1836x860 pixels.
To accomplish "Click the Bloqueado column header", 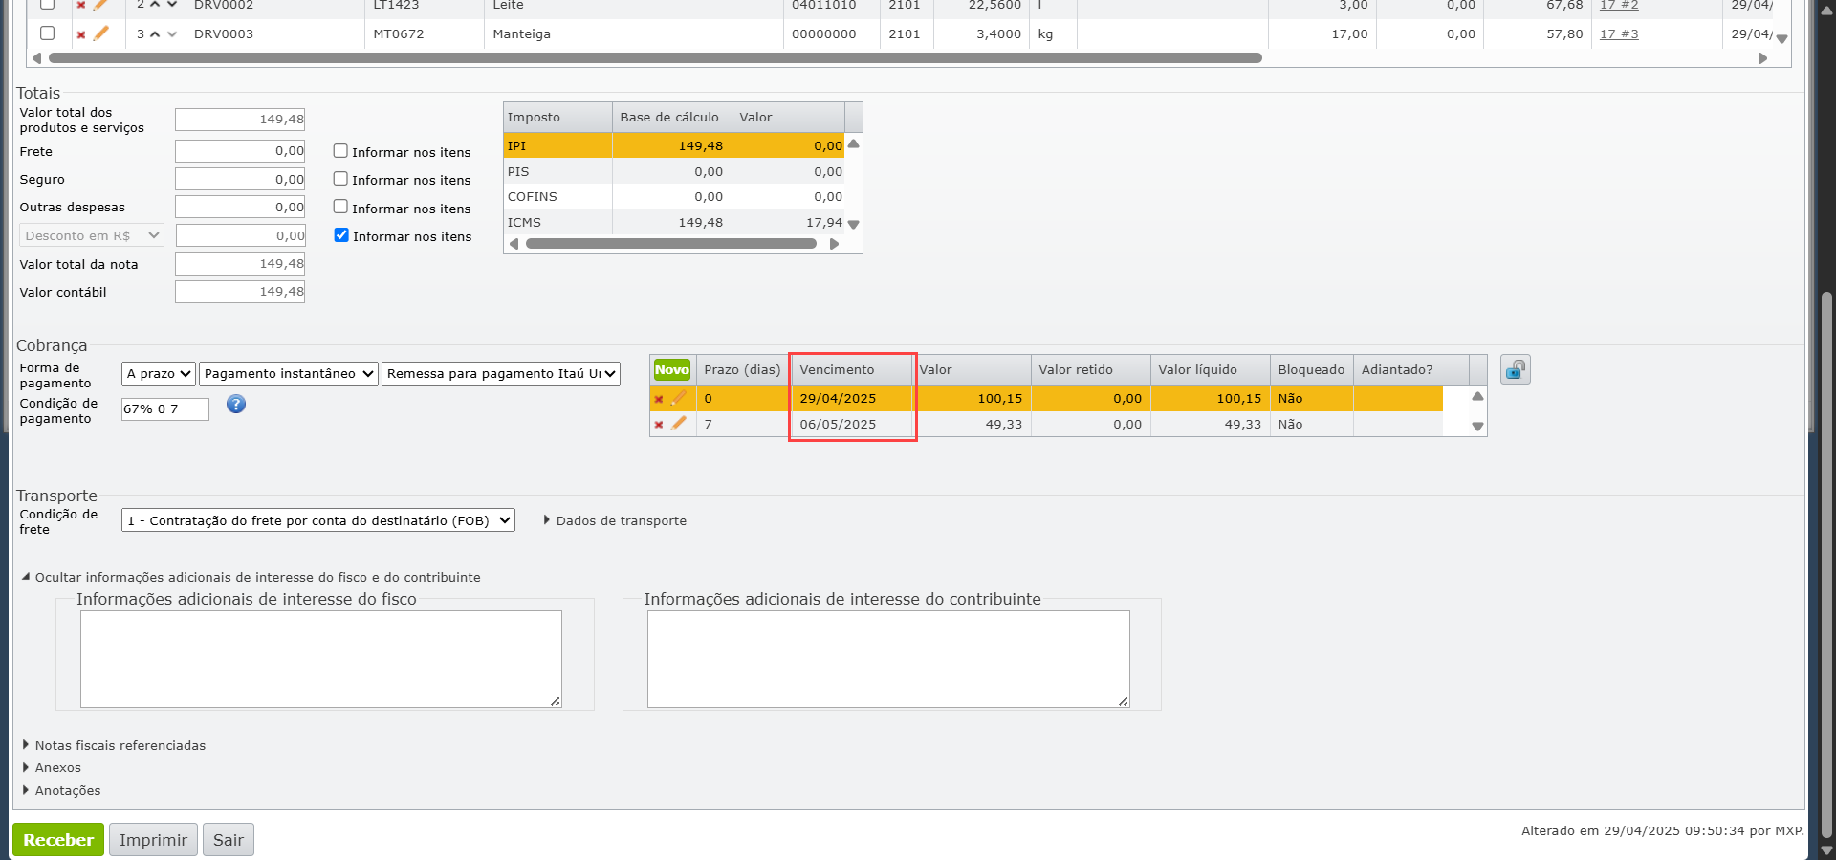I will tap(1312, 370).
